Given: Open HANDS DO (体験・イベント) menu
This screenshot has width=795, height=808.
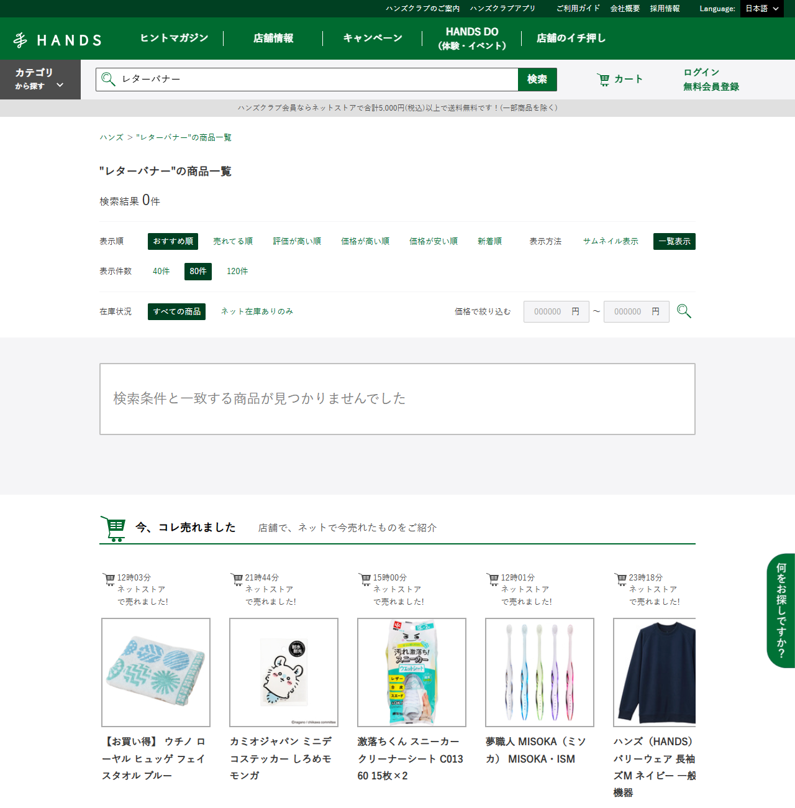Looking at the screenshot, I should coord(472,38).
